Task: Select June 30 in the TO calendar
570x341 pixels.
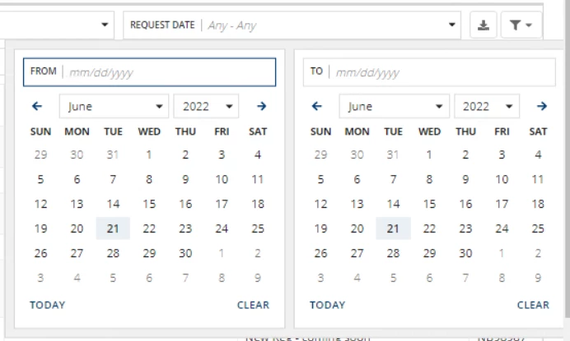Action: (465, 253)
